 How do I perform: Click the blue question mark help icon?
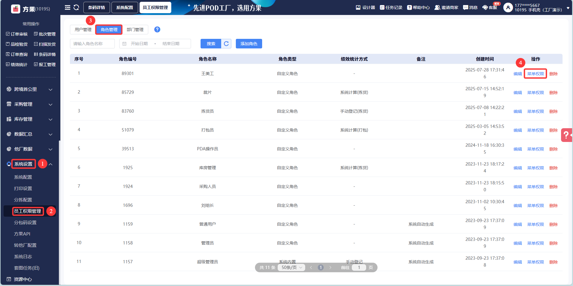tap(157, 29)
